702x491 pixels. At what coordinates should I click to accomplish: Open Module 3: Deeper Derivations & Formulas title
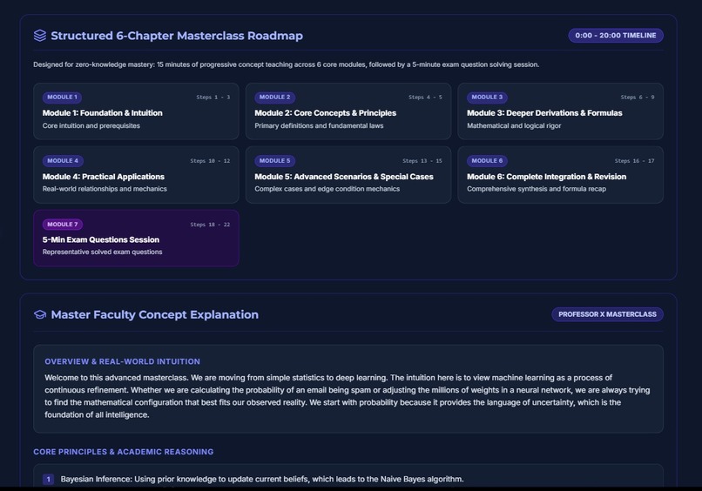click(544, 113)
